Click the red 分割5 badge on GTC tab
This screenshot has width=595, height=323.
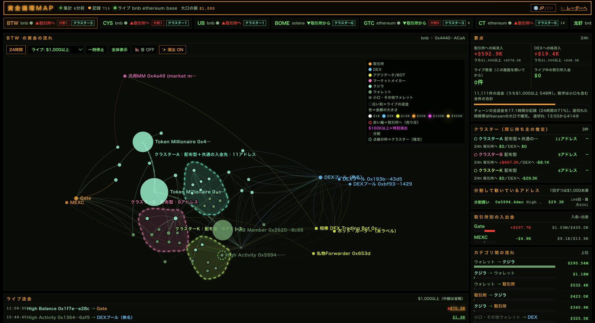434,23
